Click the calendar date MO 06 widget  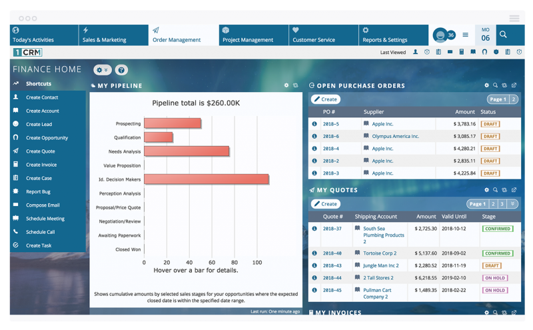click(x=485, y=35)
